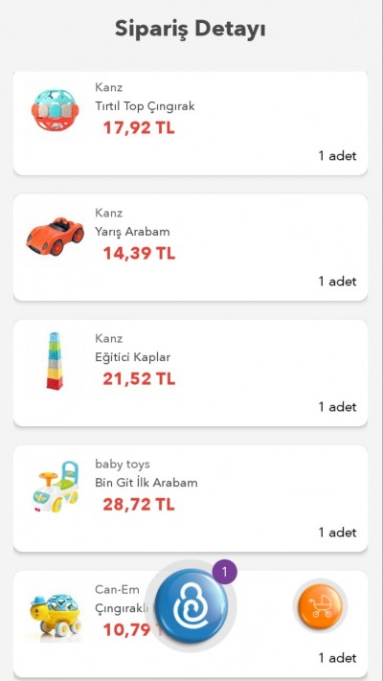Tap the orange baby stroller icon
Screen dimensions: 383x681
tap(321, 605)
